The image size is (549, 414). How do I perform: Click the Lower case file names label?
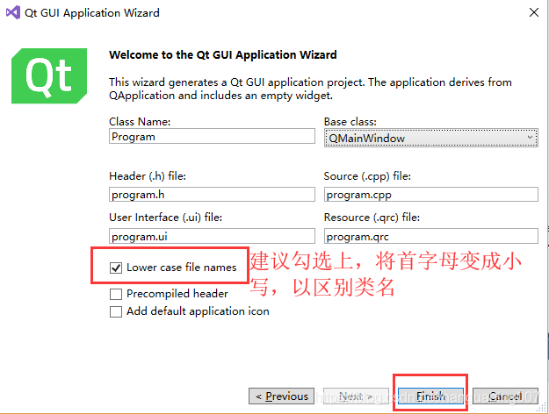181,268
